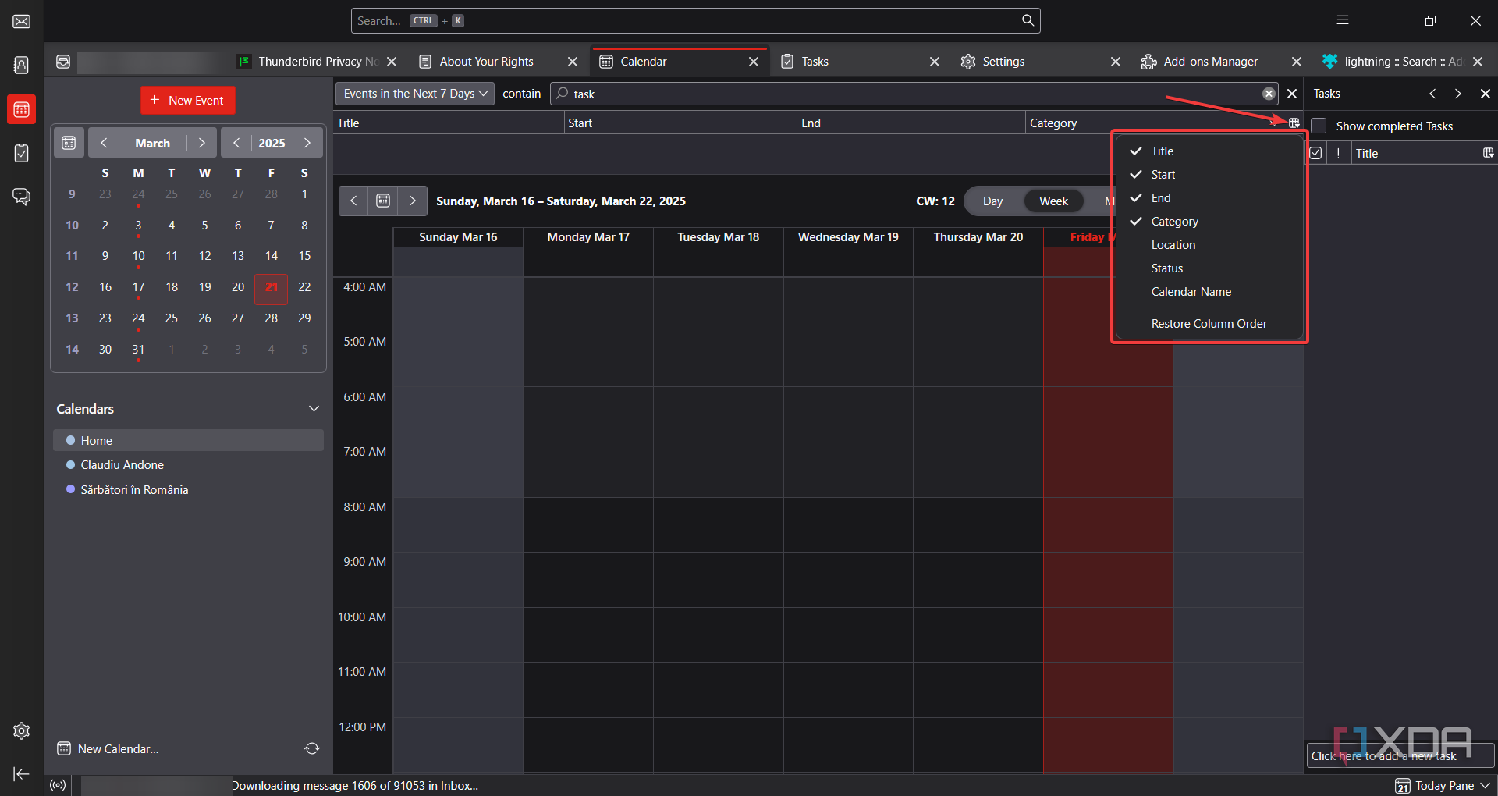
Task: Toggle the End column option
Action: coord(1209,198)
